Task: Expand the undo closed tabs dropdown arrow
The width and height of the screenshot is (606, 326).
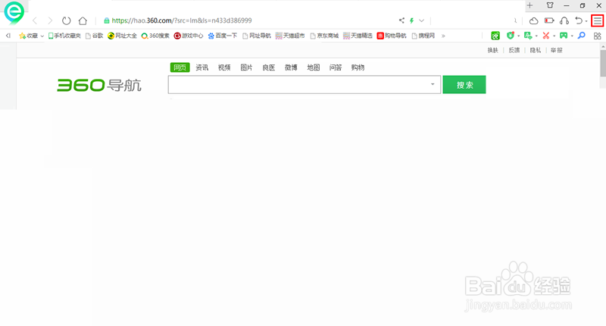Action: coord(586,21)
